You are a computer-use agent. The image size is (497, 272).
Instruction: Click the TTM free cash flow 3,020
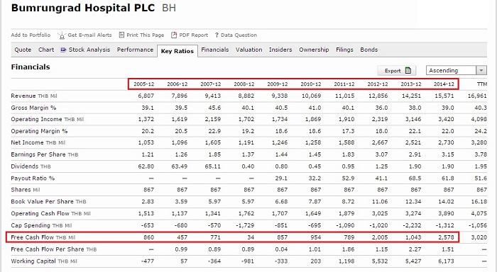point(479,237)
